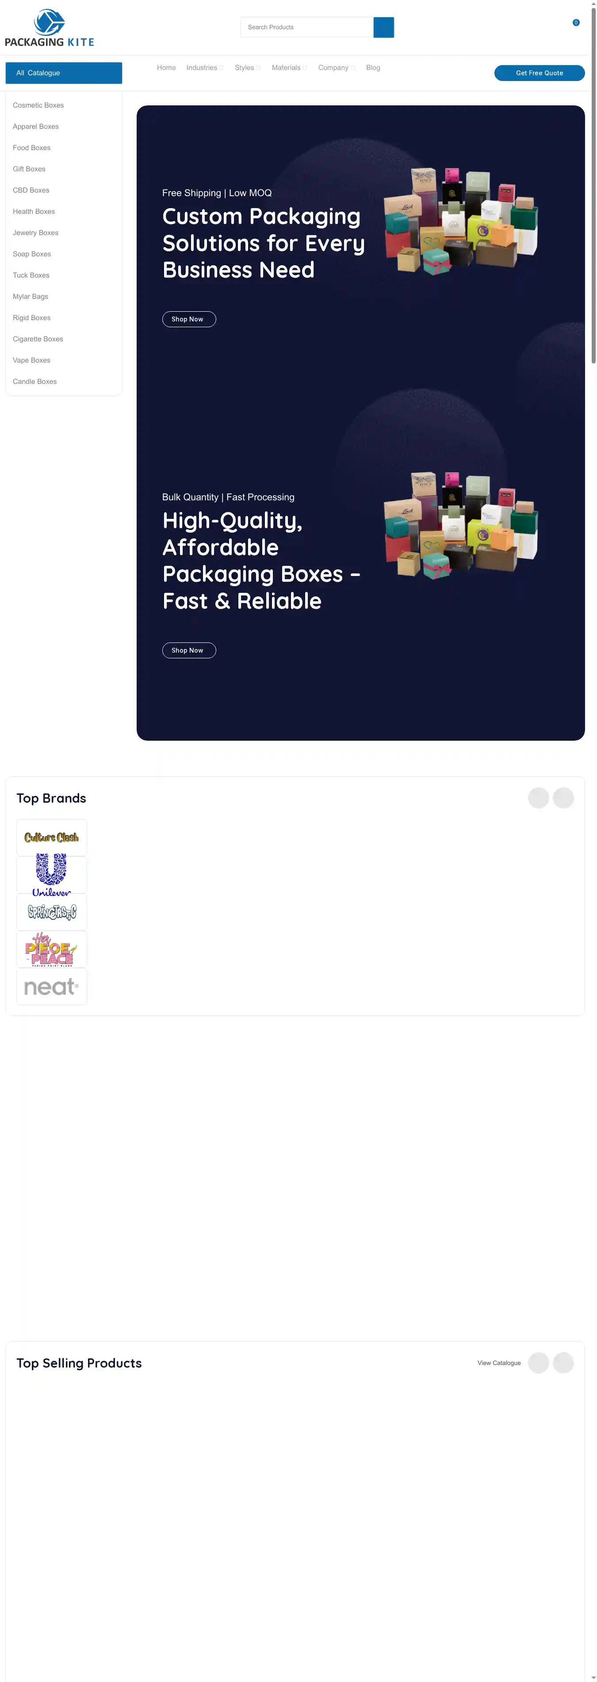Click the Get Free Quote button
Viewport: 597px width, 1682px height.
pyautogui.click(x=540, y=73)
